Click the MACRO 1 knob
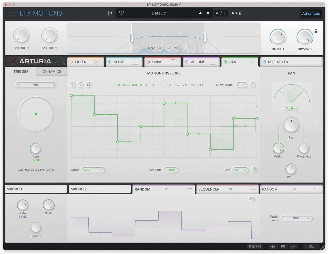The image size is (328, 254). click(x=22, y=36)
